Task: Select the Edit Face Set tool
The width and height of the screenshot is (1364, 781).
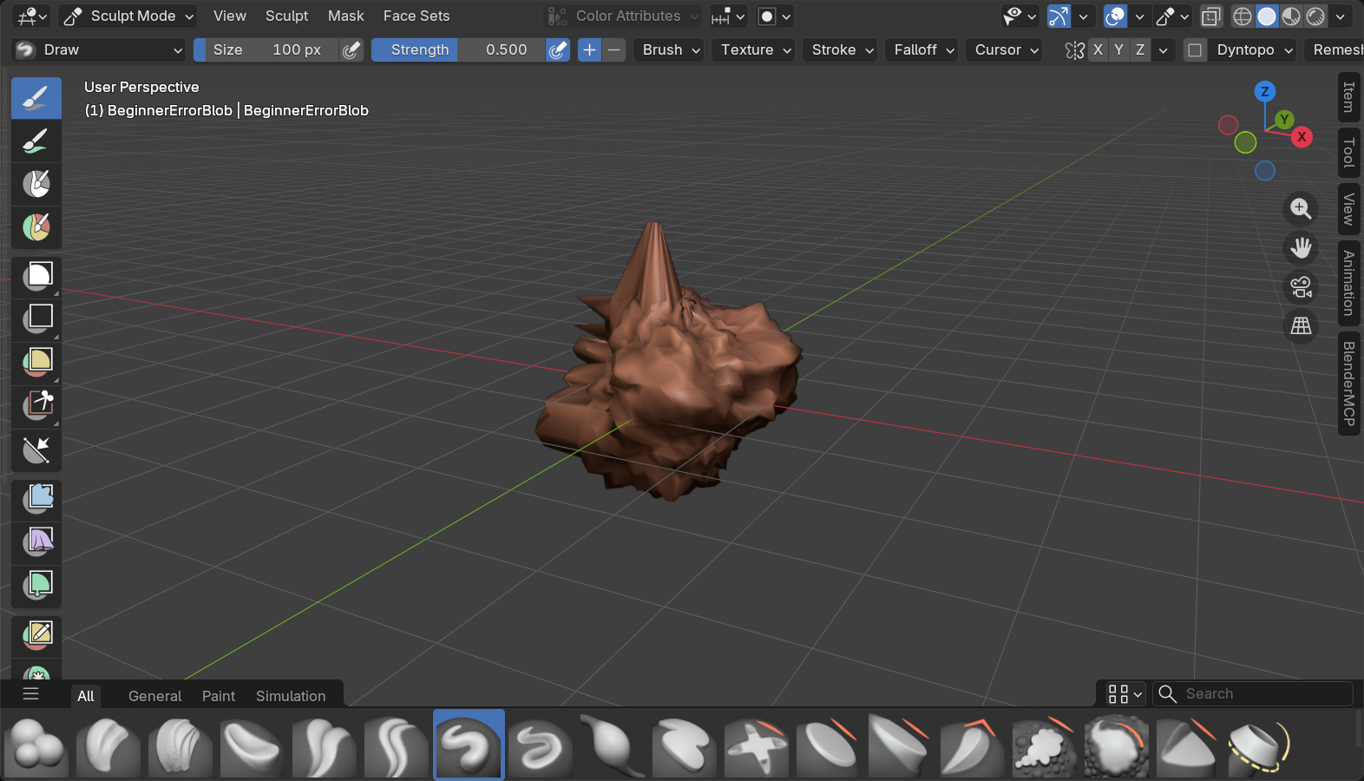Action: point(36,636)
